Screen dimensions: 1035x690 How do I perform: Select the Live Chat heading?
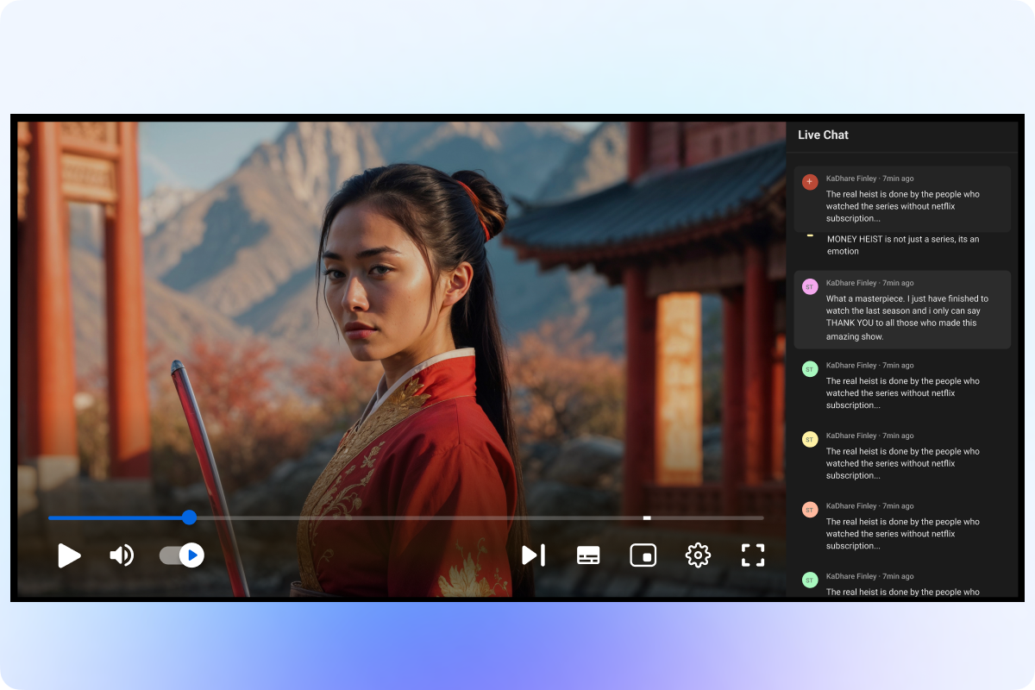tap(823, 135)
